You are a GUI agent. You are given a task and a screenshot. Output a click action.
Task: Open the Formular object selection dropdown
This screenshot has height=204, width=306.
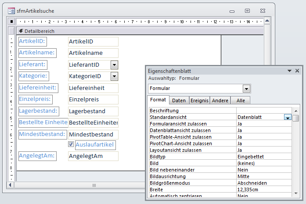[247, 89]
